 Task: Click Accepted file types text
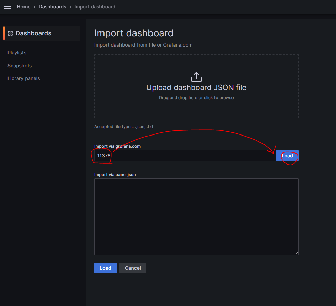click(x=124, y=127)
